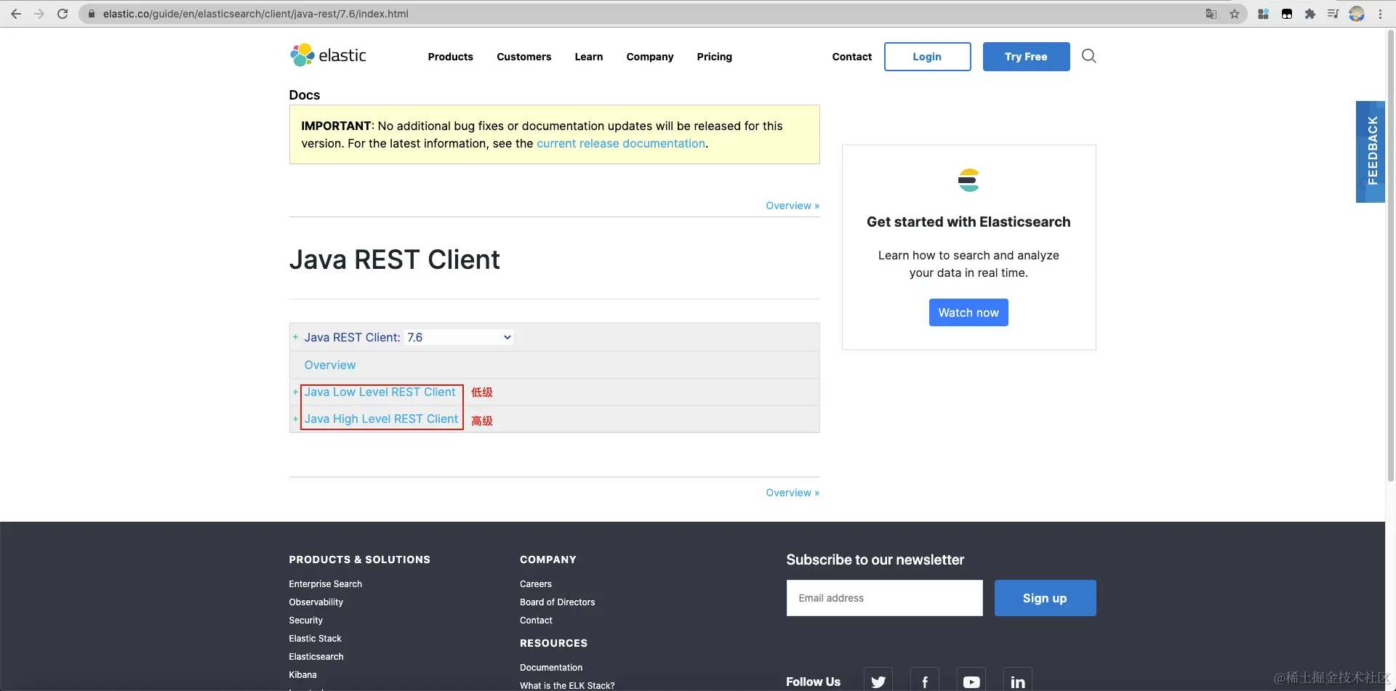Go back to the previous browser page
The image size is (1396, 691).
16,14
